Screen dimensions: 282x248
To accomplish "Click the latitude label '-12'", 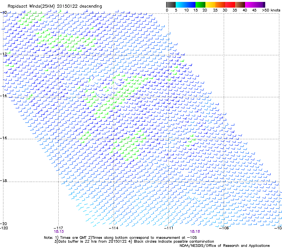I will (4, 54).
